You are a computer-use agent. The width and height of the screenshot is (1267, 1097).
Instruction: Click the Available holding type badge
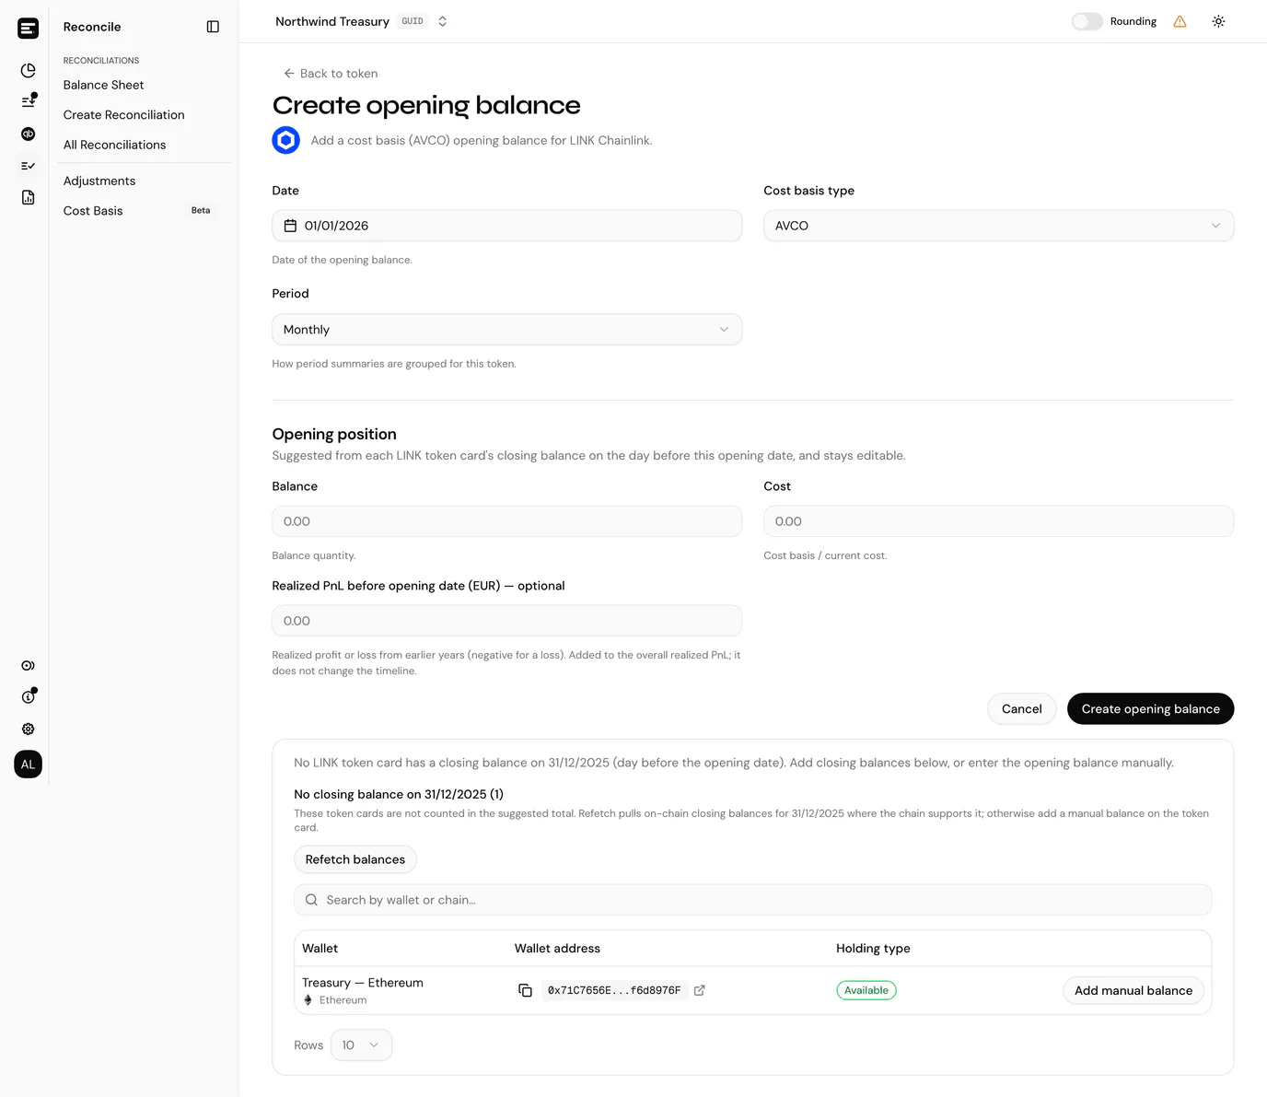click(866, 991)
